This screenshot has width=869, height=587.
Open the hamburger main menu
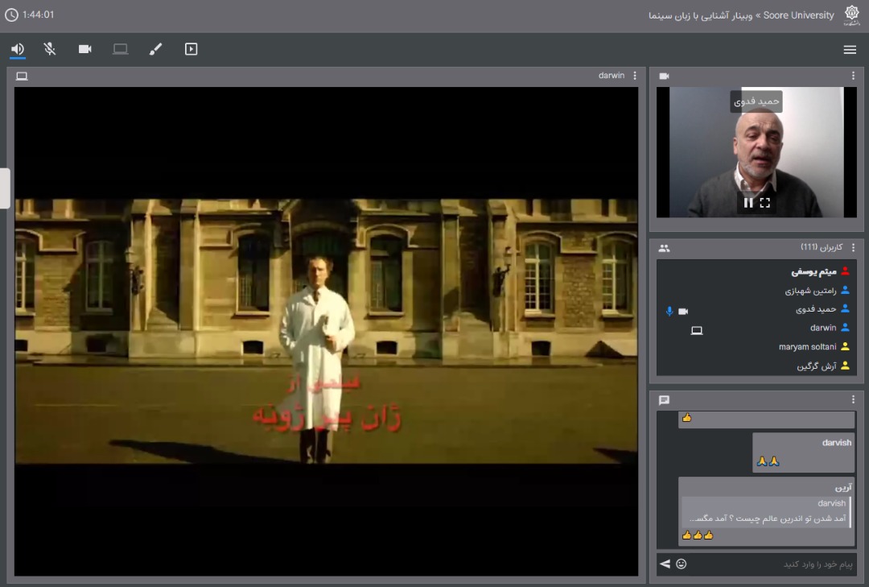tap(850, 49)
